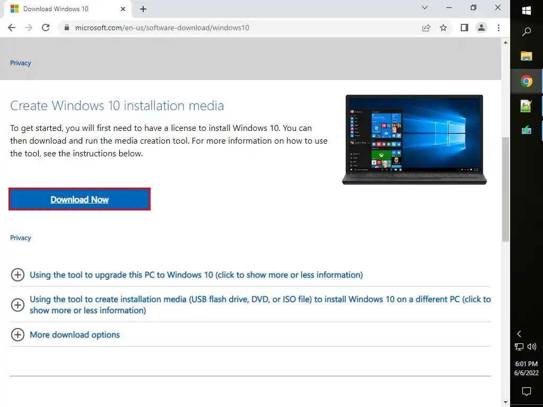
Task: Click Chrome icon in the taskbar
Action: point(527,81)
